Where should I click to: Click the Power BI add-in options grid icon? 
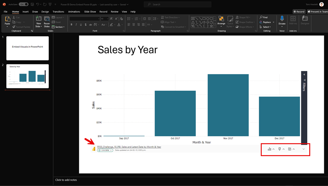point(290,149)
